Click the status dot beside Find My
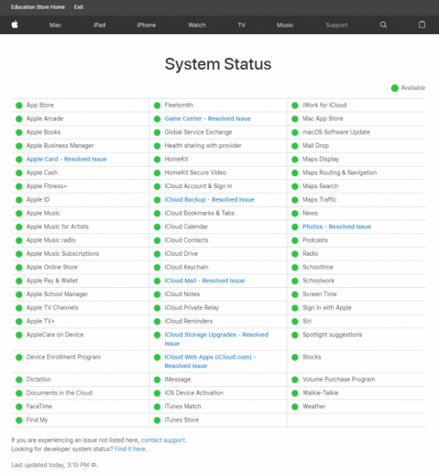 click(x=19, y=420)
